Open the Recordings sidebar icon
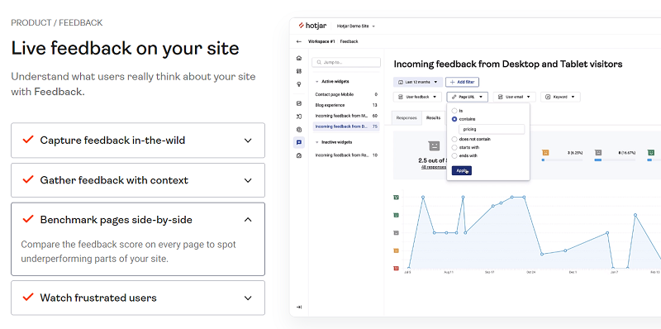 click(299, 117)
